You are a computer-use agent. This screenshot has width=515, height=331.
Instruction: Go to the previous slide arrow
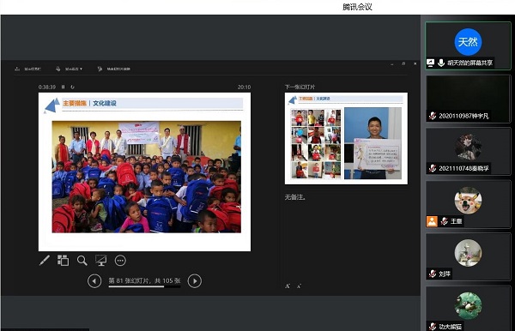94,281
